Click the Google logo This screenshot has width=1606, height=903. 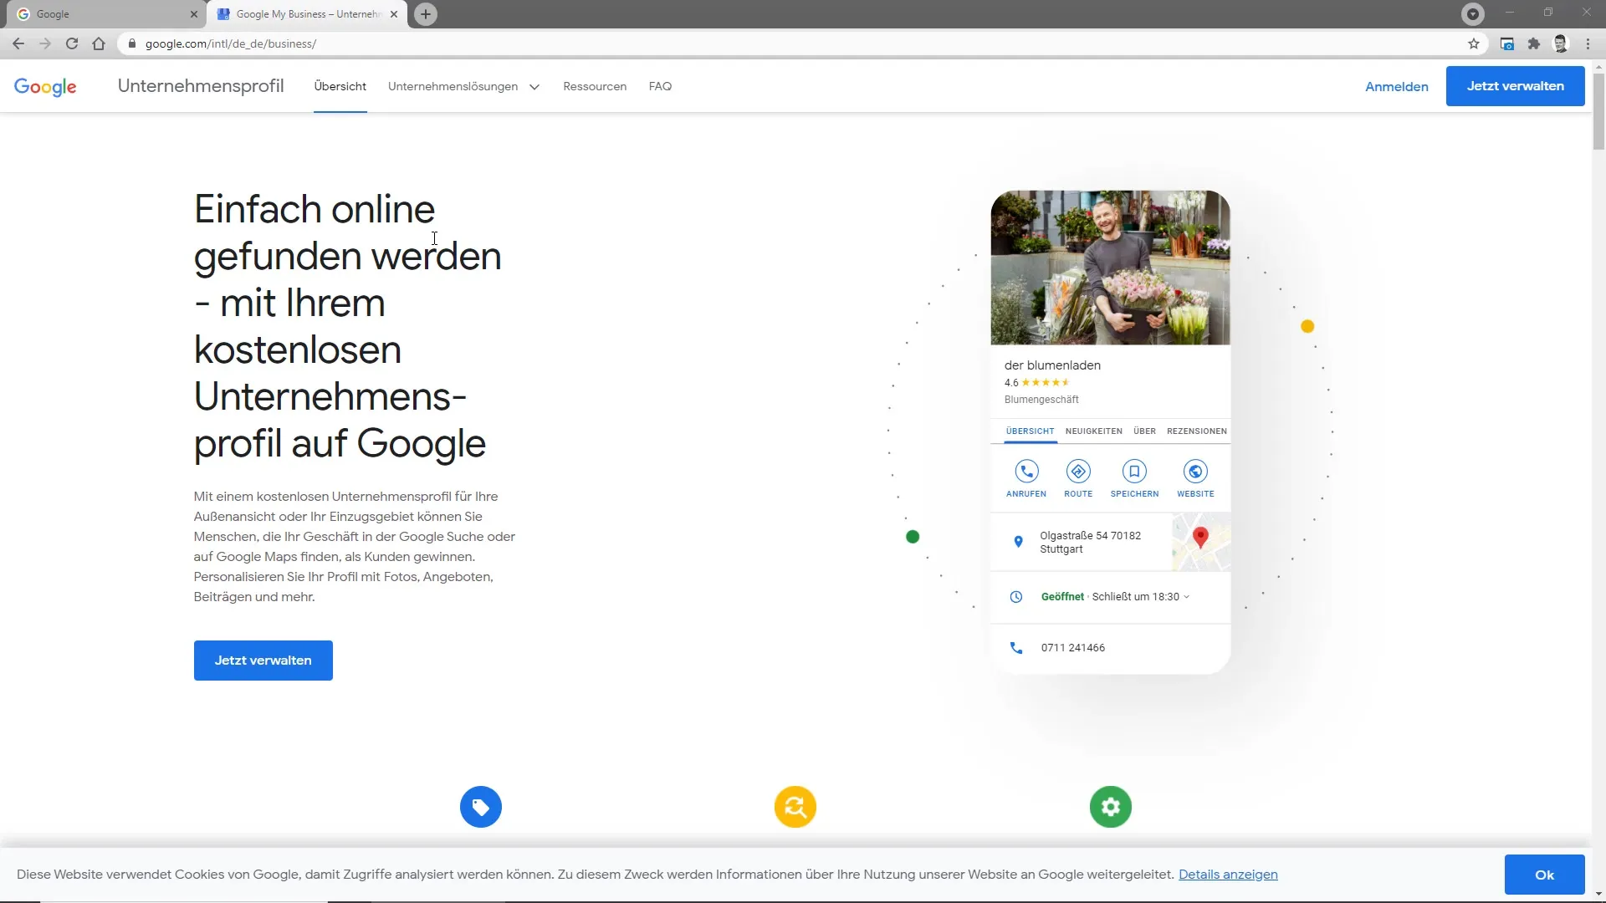(x=45, y=87)
